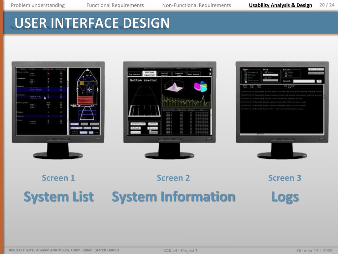Click the Search input field in Logs

pos(304,81)
